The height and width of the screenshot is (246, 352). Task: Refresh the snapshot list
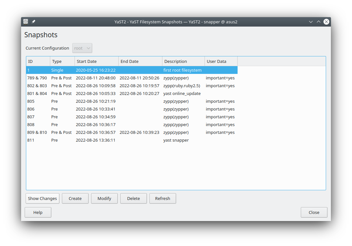162,198
